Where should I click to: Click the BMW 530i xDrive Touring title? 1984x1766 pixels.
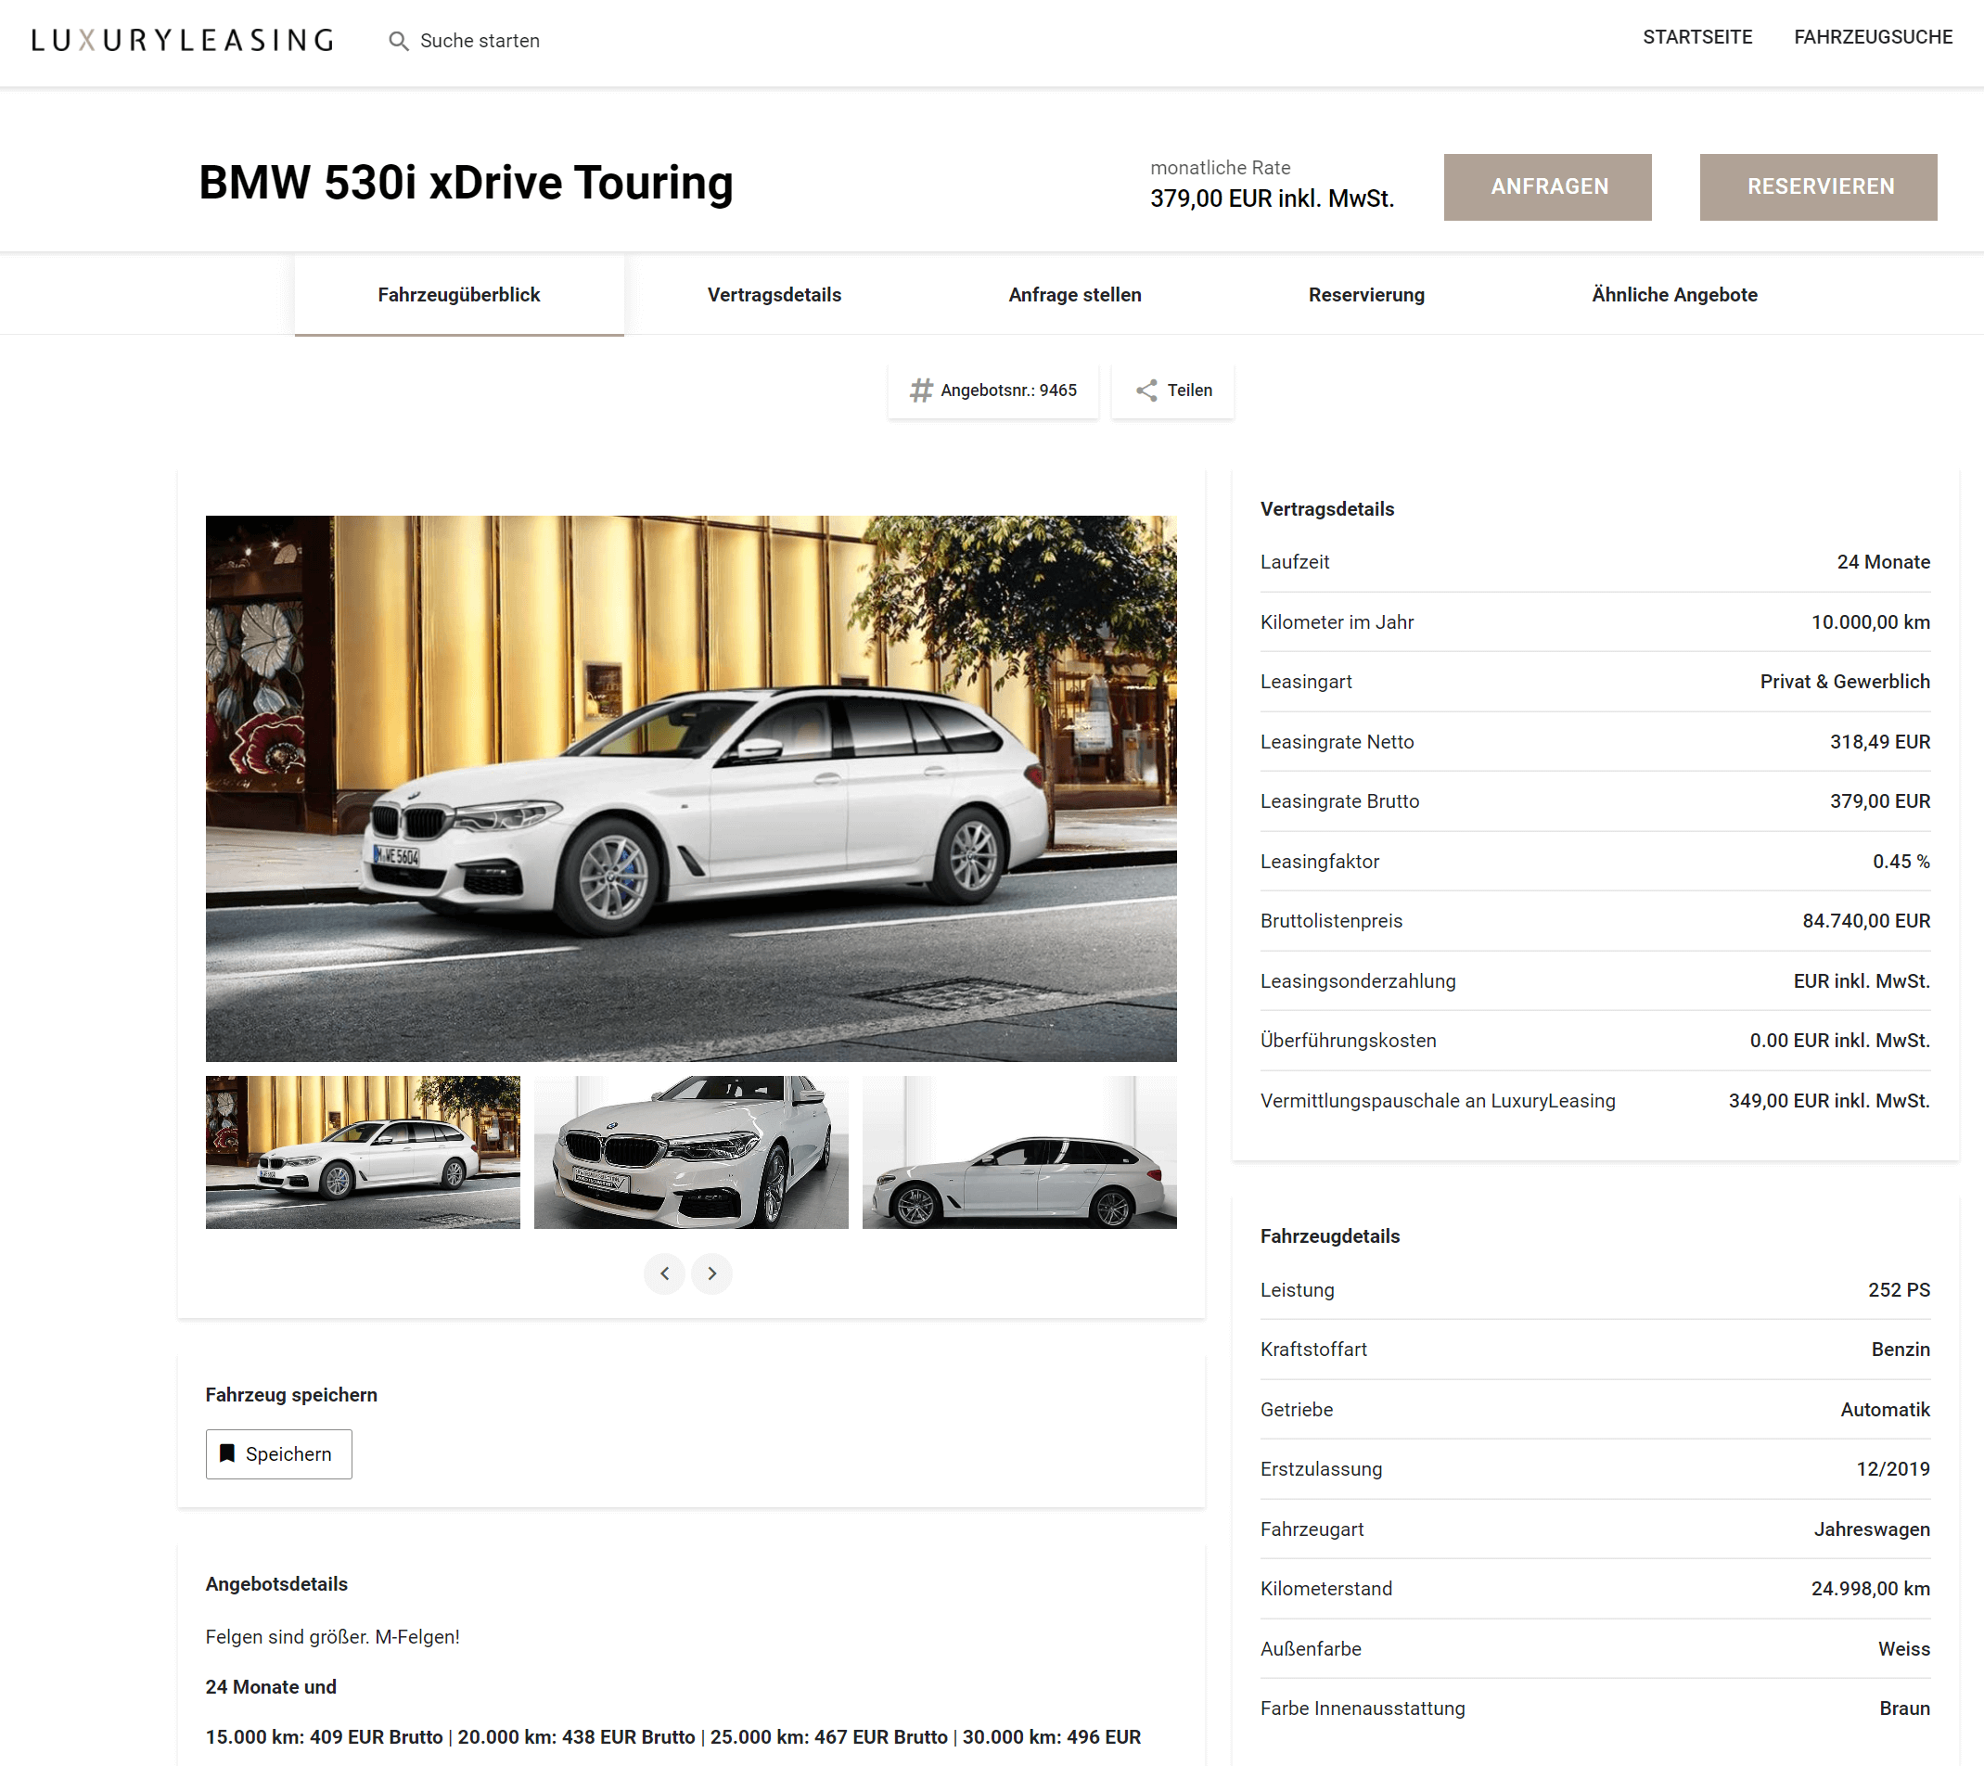(x=466, y=183)
